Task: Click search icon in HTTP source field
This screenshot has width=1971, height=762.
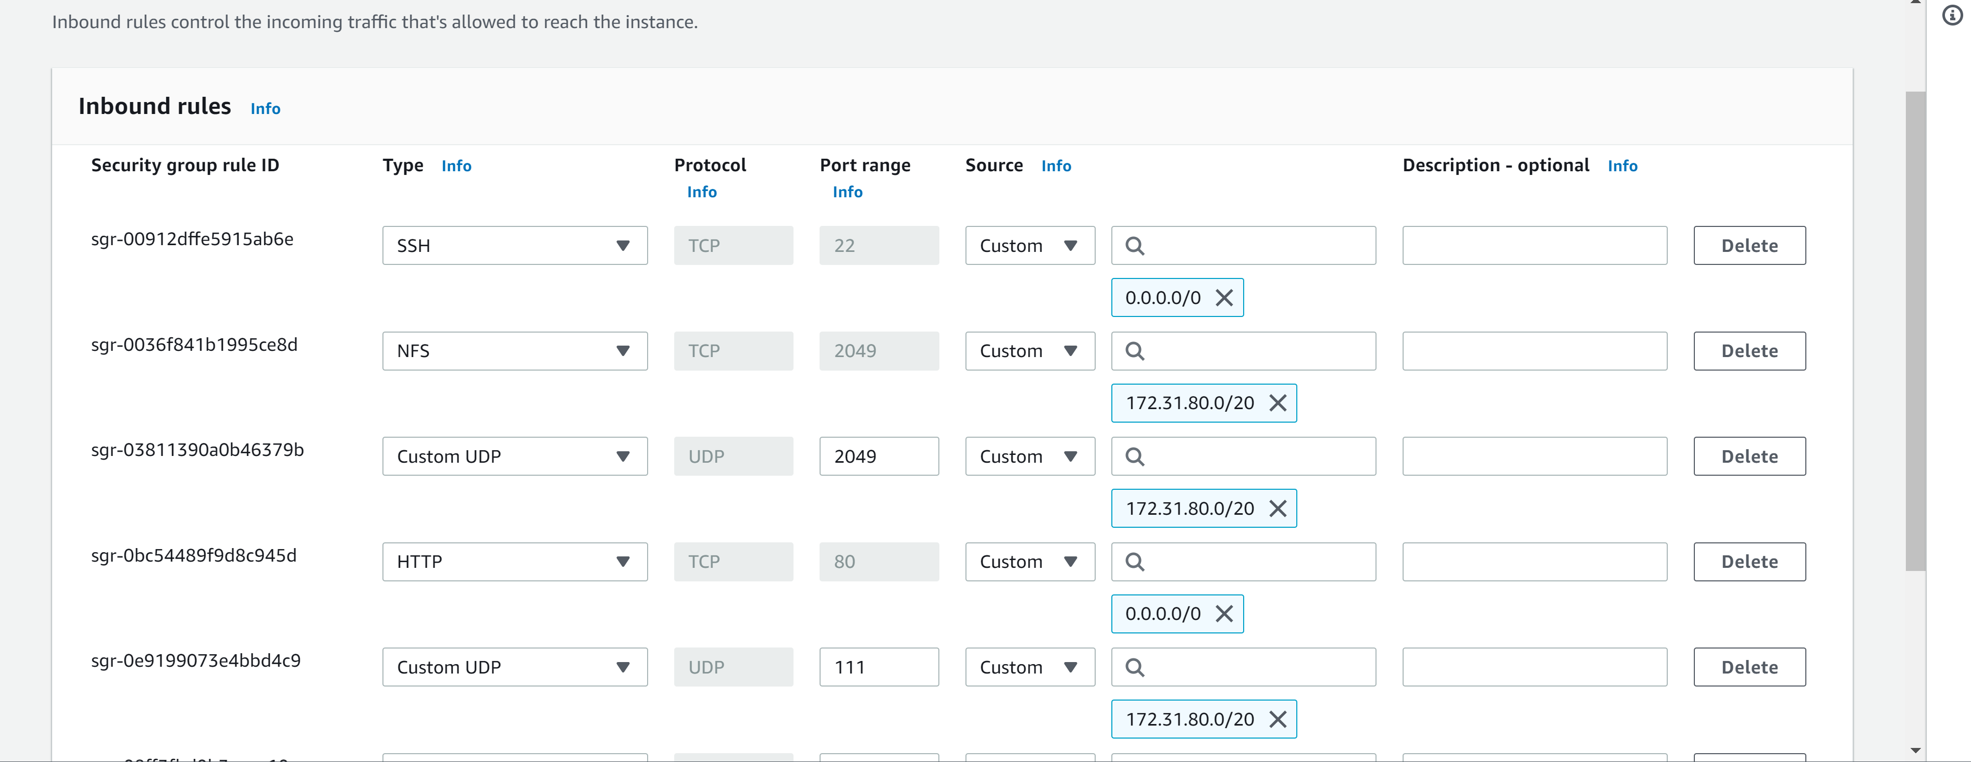Action: pos(1135,562)
